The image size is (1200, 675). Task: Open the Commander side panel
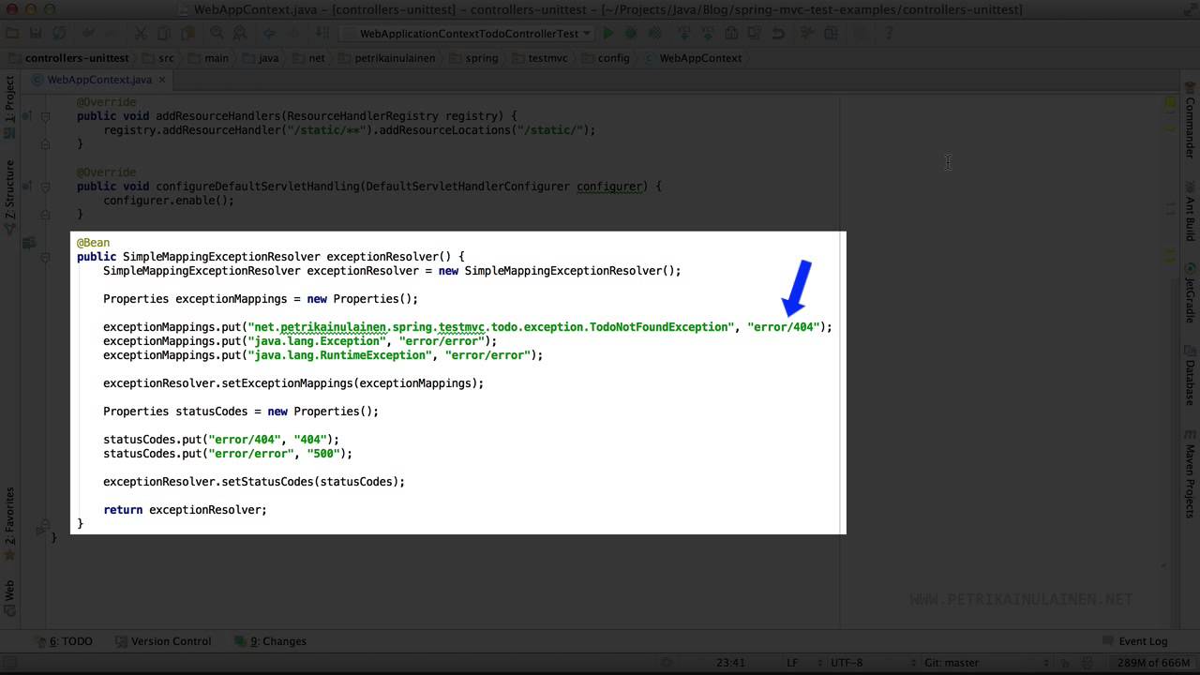click(1190, 122)
